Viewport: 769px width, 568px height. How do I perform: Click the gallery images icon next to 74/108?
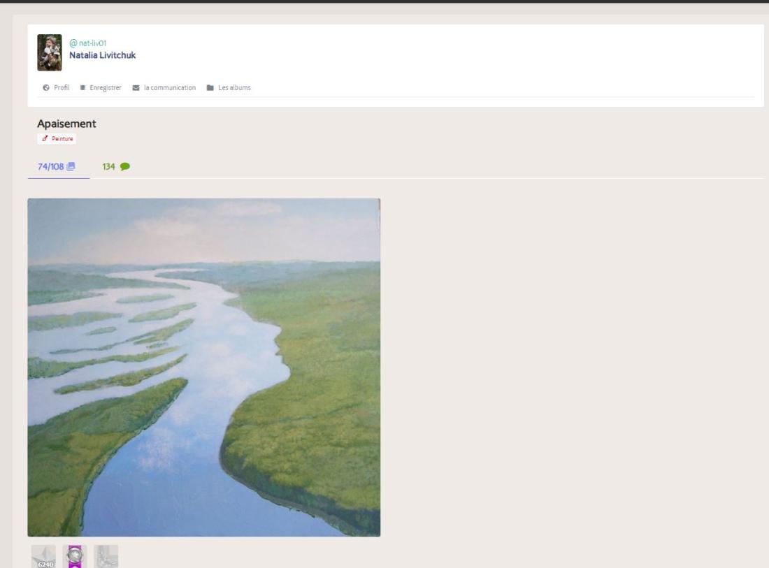point(71,166)
